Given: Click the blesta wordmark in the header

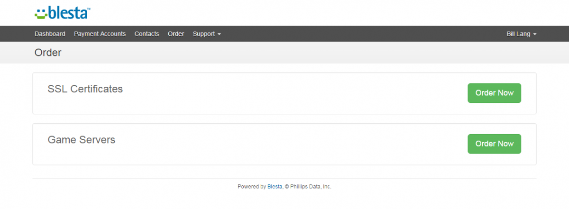Looking at the screenshot, I should pos(69,12).
